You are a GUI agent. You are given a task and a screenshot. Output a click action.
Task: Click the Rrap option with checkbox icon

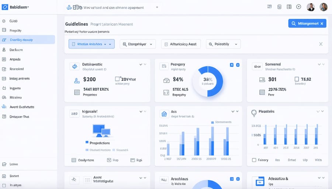tap(113, 160)
